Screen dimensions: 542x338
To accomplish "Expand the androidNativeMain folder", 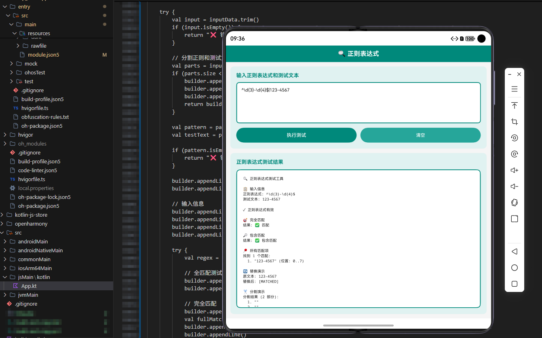I will click(x=5, y=250).
